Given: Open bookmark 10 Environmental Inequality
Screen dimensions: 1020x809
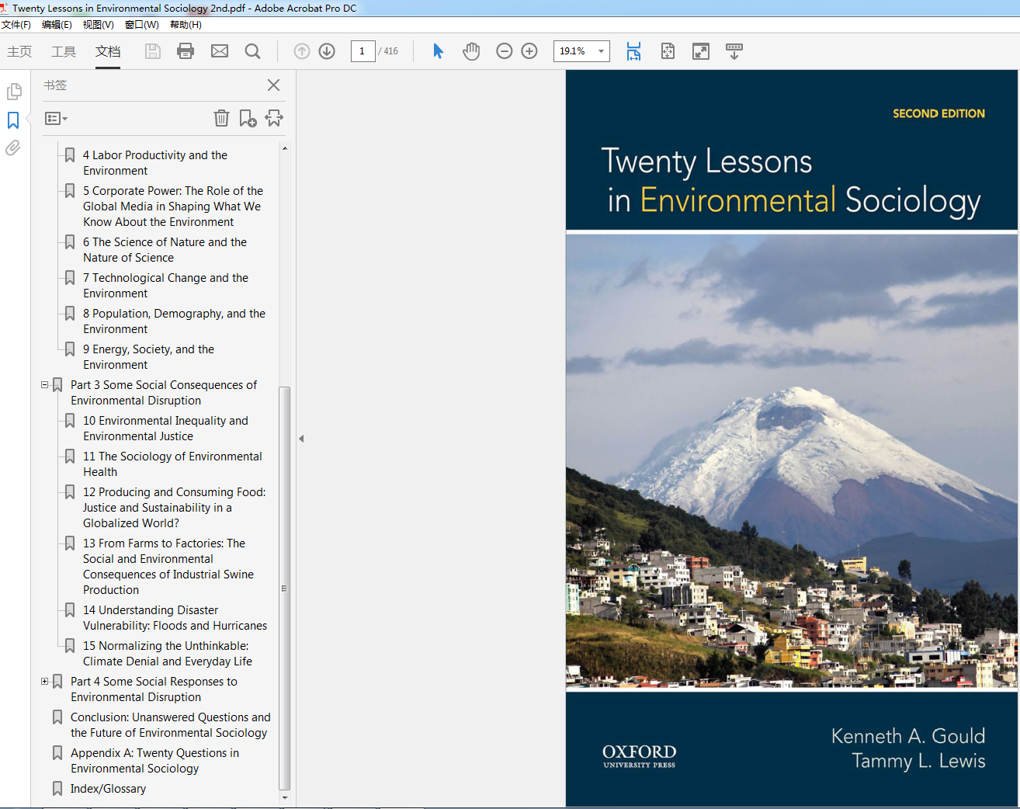Looking at the screenshot, I should (165, 429).
